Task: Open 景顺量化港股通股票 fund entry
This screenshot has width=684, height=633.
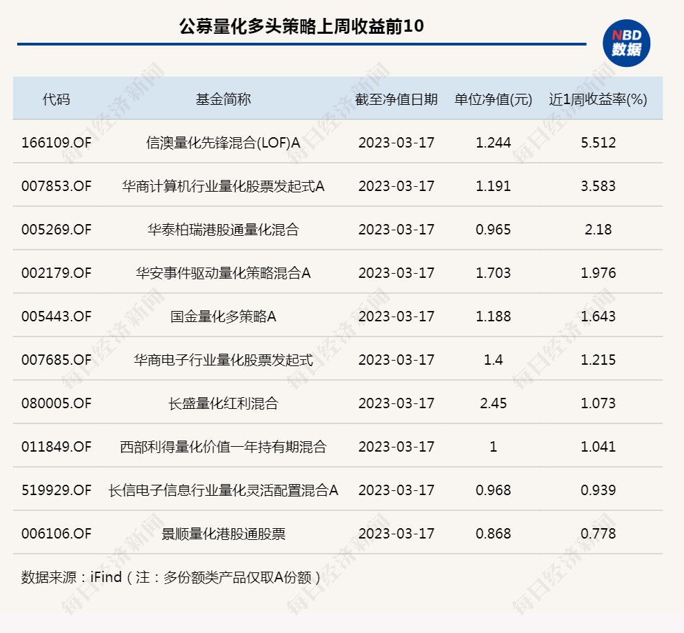Action: [x=224, y=534]
